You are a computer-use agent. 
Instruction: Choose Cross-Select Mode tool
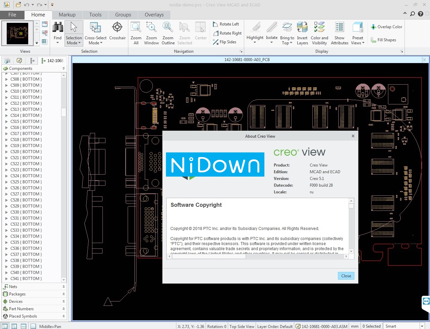[x=95, y=33]
